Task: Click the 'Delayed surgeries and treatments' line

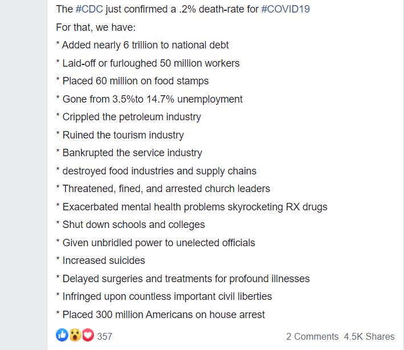Action: click(183, 279)
